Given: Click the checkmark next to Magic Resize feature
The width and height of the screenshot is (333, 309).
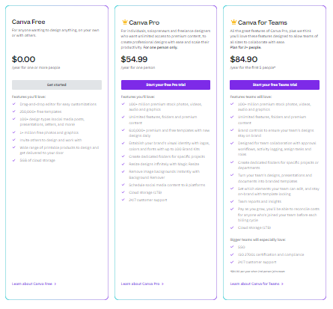Looking at the screenshot, I should click(123, 164).
